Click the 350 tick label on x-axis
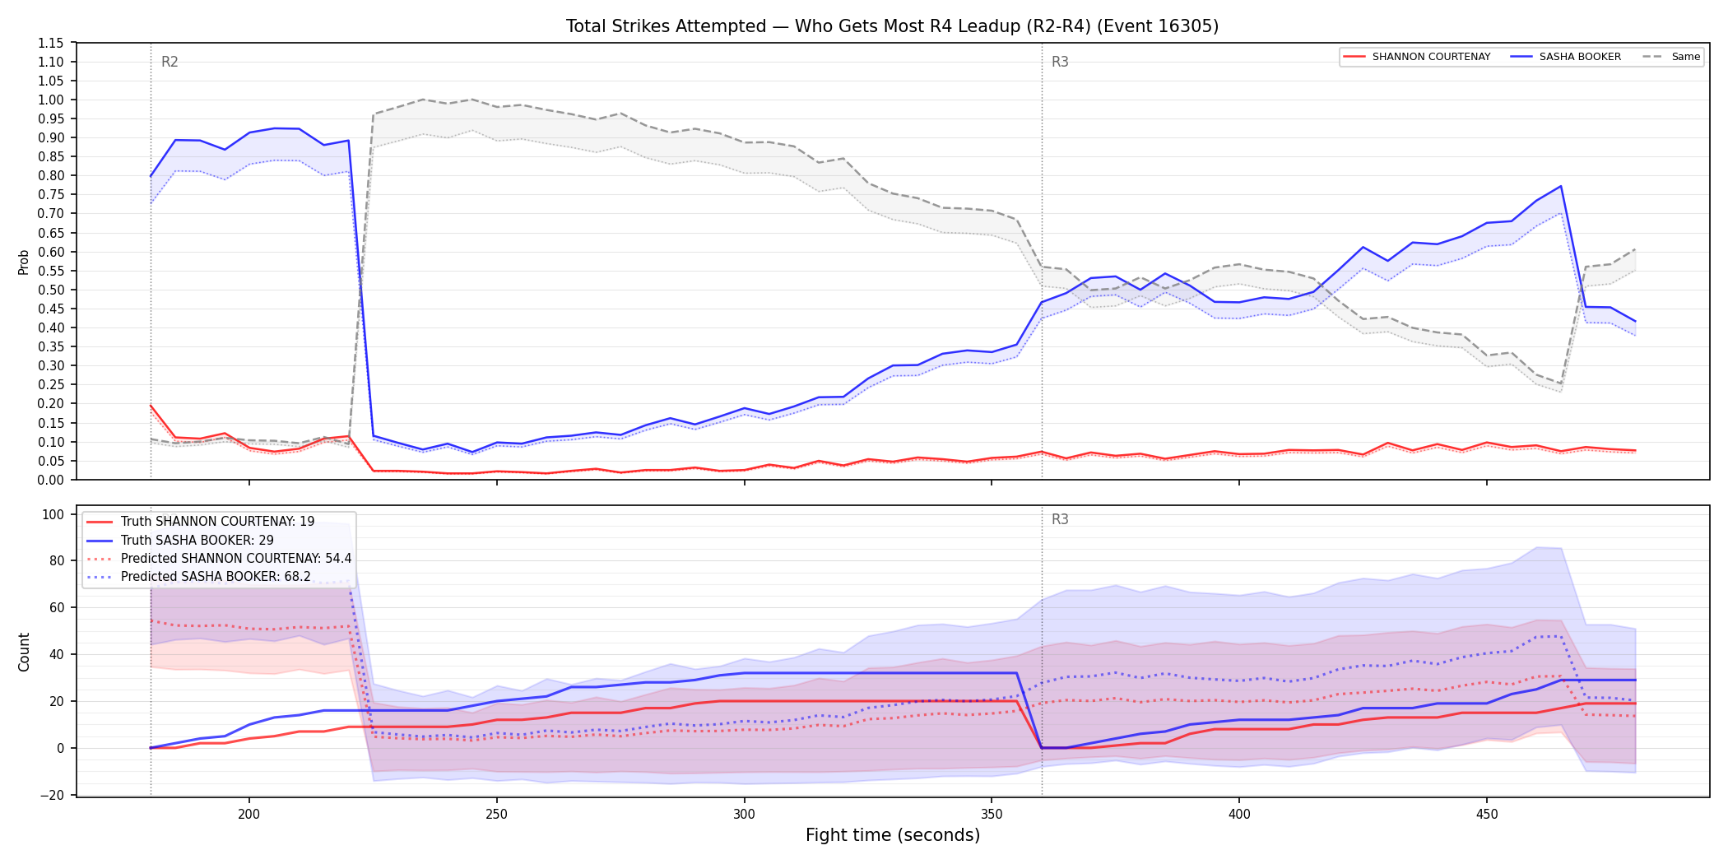This screenshot has width=1728, height=864. click(992, 814)
